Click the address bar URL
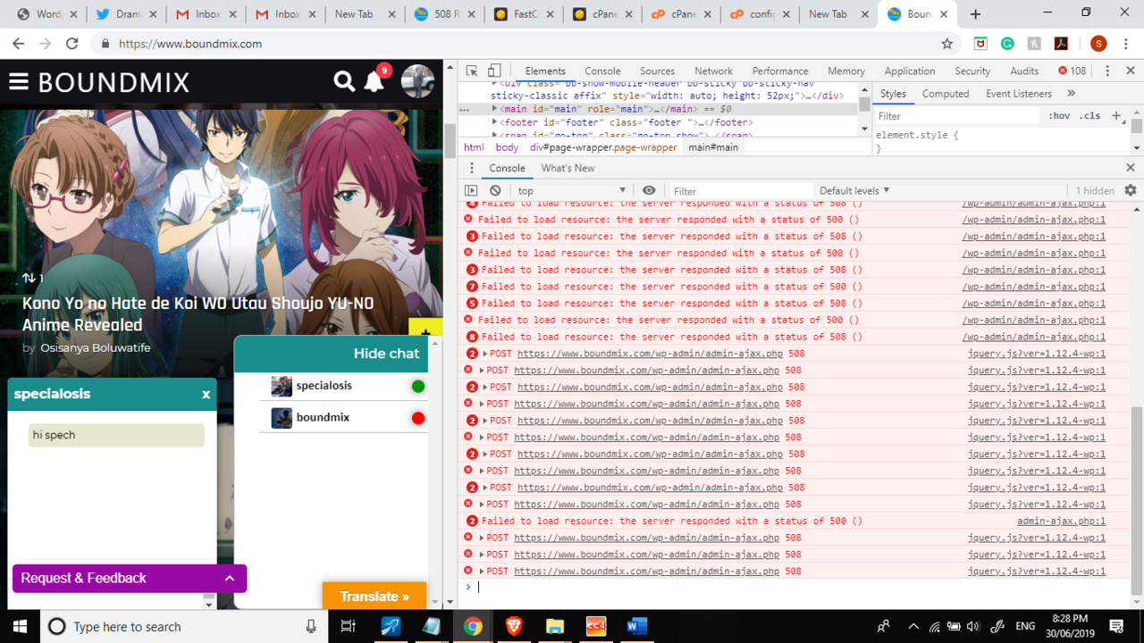Viewport: 1144px width, 643px height. [190, 43]
